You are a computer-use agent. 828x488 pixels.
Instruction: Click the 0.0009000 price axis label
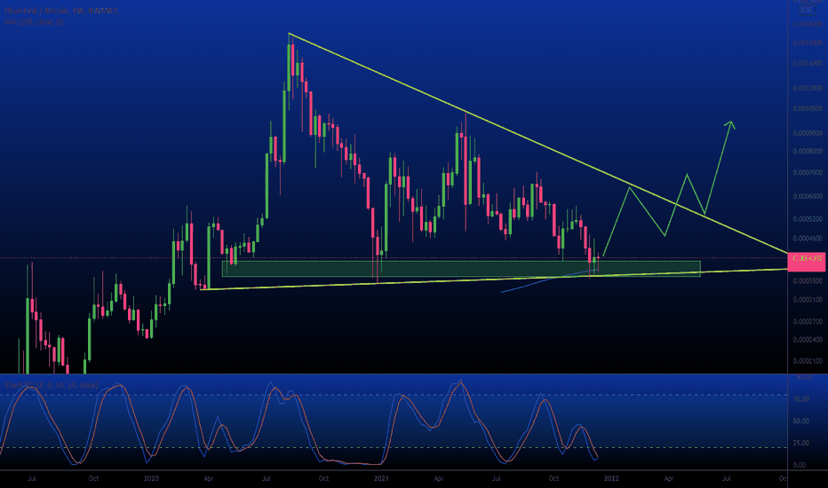[808, 133]
